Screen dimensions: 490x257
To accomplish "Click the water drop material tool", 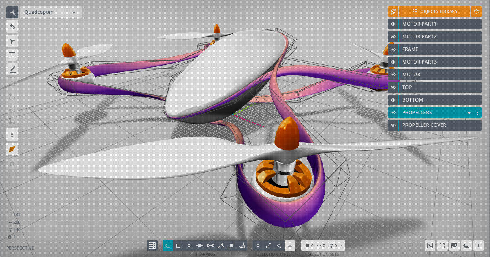I will coord(12,135).
